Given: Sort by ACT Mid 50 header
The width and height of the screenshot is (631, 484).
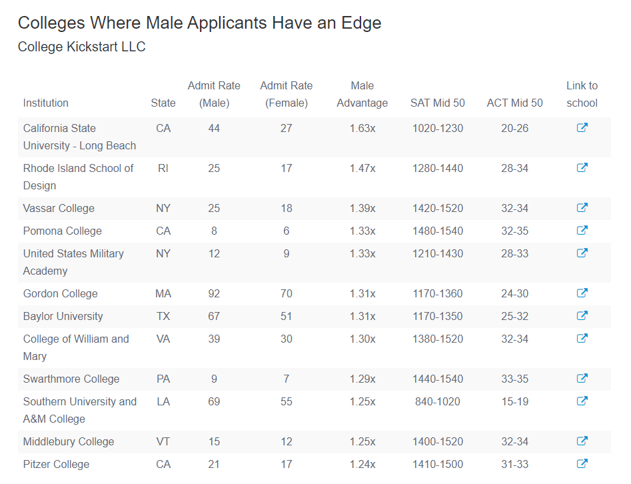Looking at the screenshot, I should pyautogui.click(x=514, y=103).
